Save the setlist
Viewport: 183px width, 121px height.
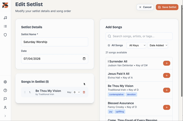[x=167, y=7]
